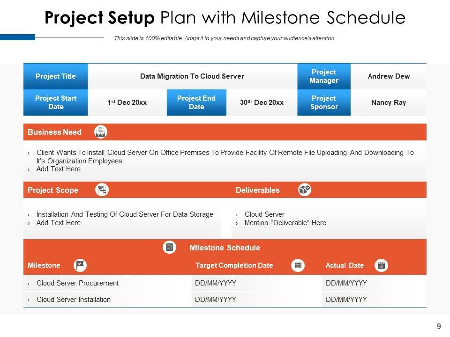Screen dimensions: 450x337
Task: Click the Business Need globe icon
Action: (101, 132)
